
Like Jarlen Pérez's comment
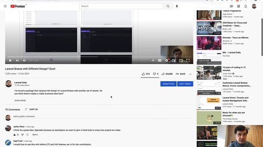[15, 135]
